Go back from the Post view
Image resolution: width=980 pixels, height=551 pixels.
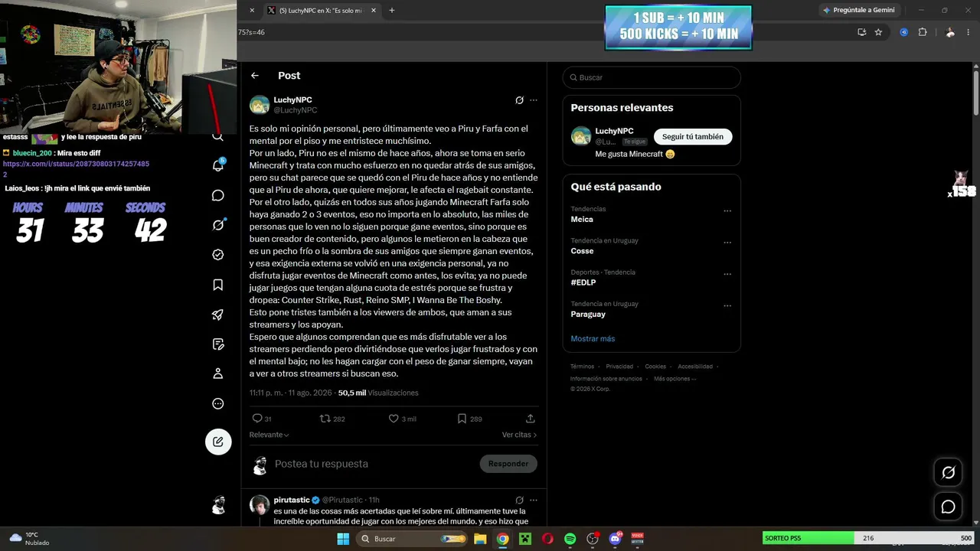click(255, 76)
